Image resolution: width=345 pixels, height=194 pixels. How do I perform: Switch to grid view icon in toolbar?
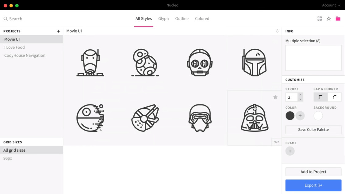coord(320,19)
